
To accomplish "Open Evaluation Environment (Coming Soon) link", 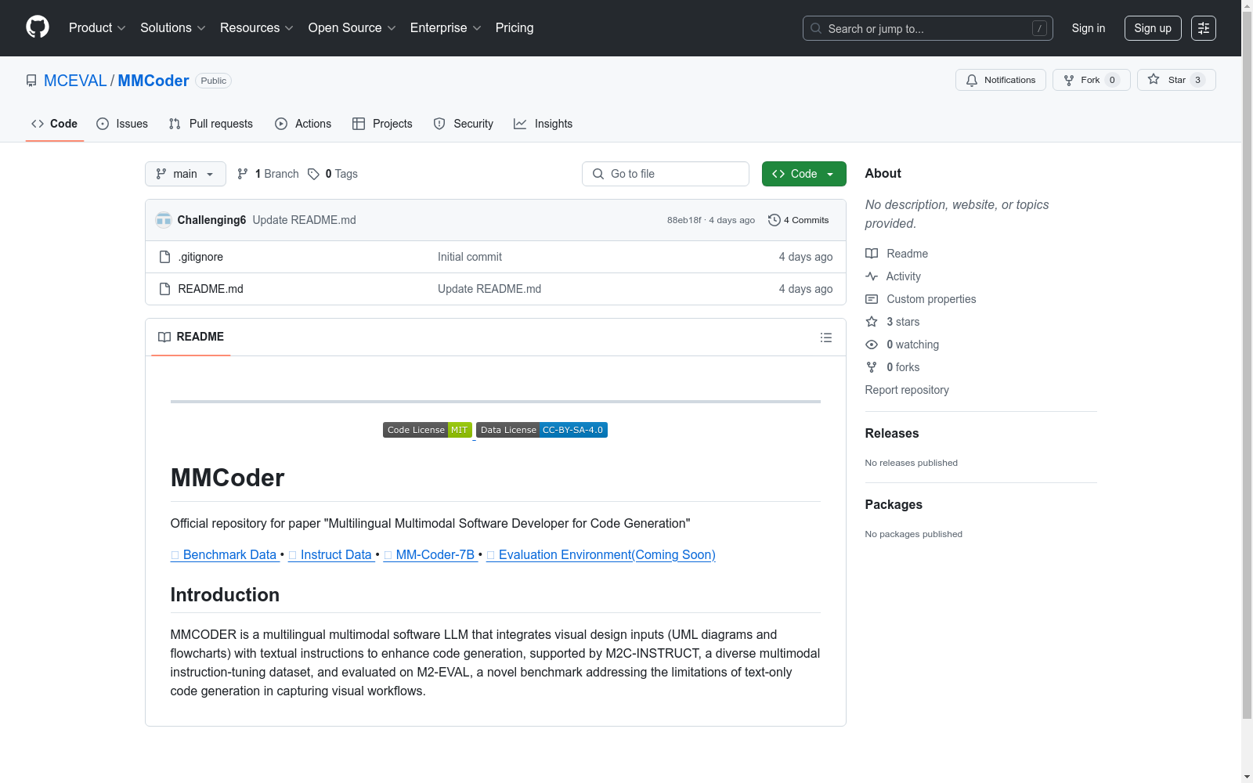I will click(x=601, y=554).
